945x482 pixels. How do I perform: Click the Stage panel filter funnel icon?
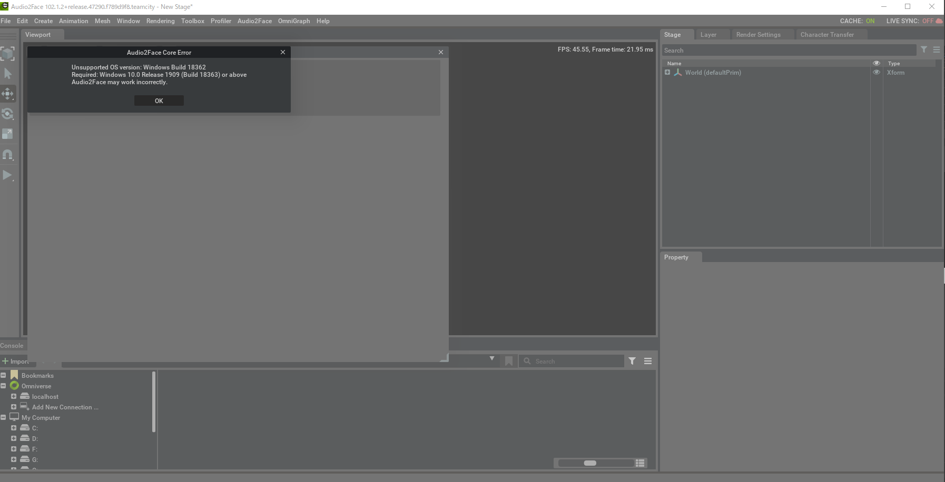click(924, 49)
